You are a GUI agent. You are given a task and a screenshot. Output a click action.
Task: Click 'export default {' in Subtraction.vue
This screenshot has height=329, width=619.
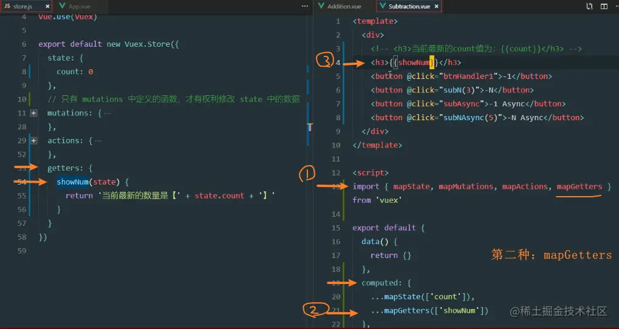pyautogui.click(x=388, y=228)
